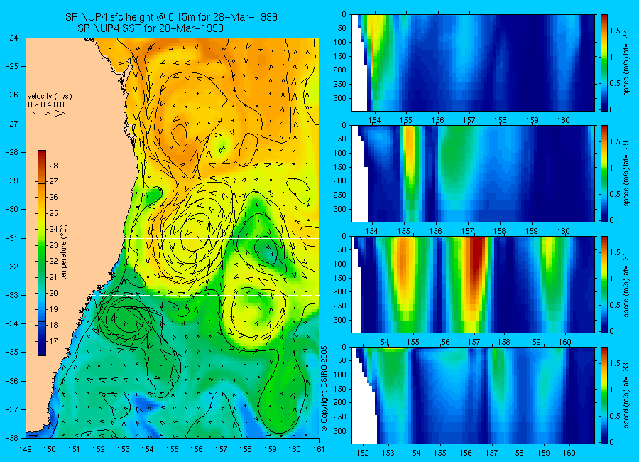Click the -28 latitude label on the SST map

[x=12, y=152]
